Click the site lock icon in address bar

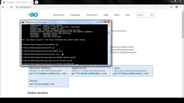click(x=17, y=7)
